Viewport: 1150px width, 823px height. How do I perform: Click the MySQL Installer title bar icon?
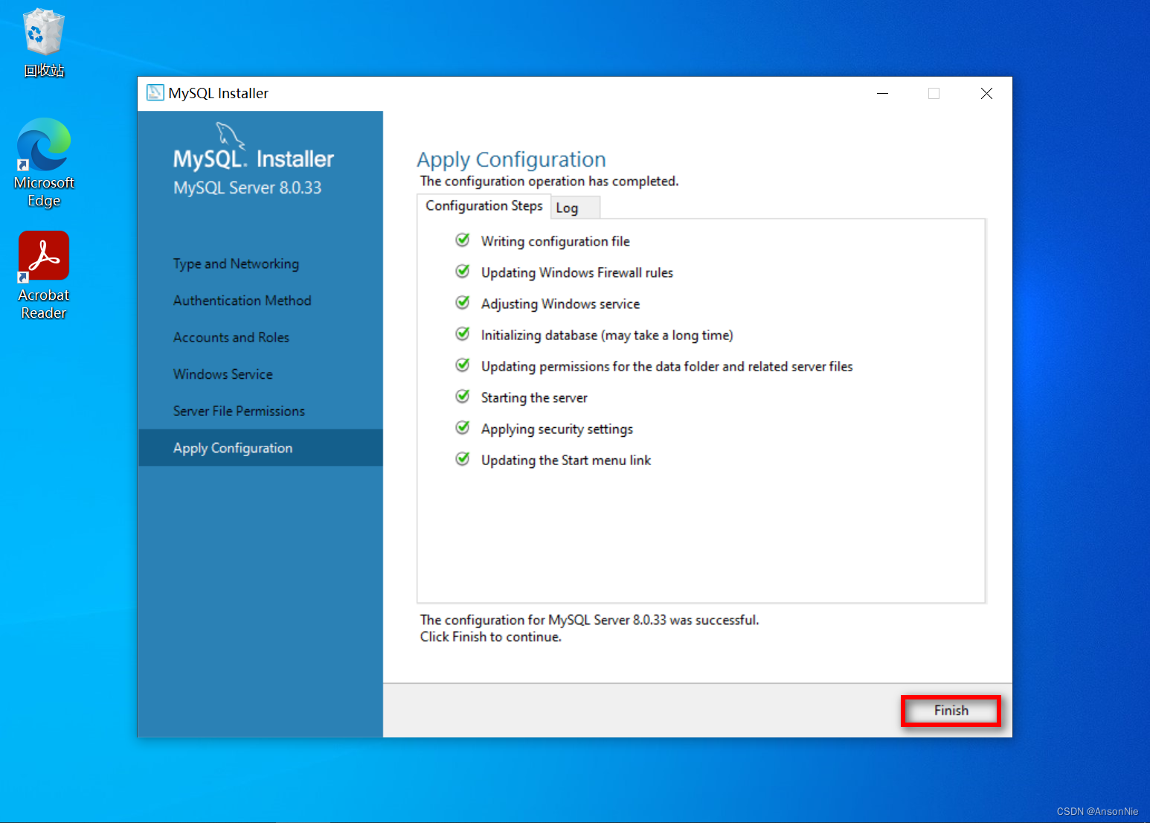point(155,93)
